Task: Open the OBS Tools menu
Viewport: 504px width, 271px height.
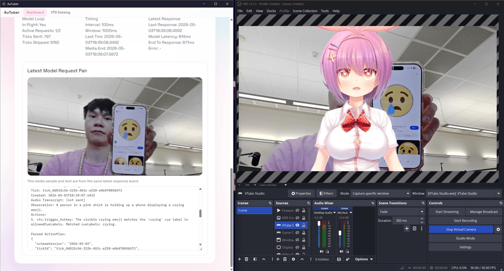Action: click(324, 11)
